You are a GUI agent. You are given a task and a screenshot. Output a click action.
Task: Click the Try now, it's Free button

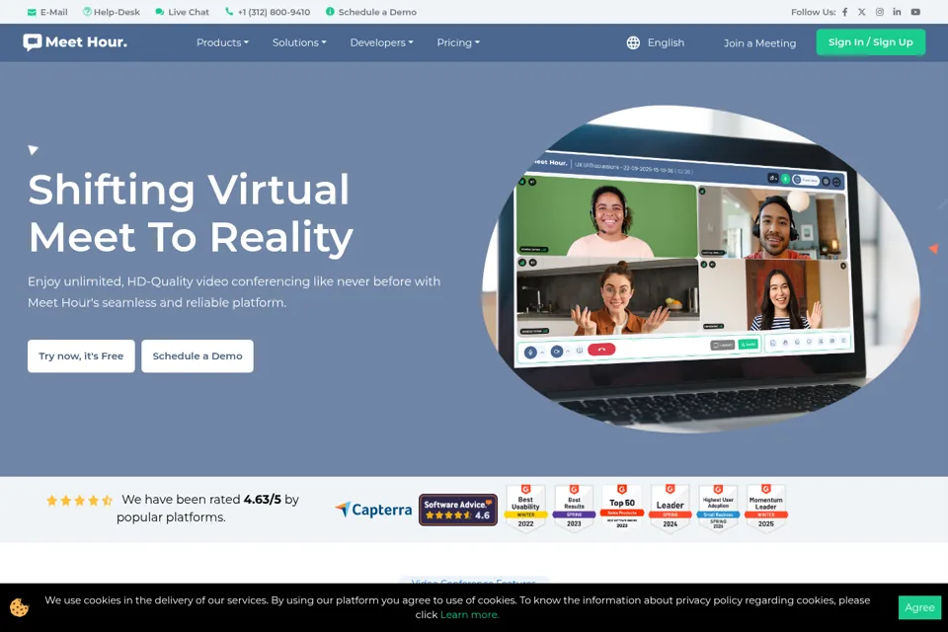(81, 356)
